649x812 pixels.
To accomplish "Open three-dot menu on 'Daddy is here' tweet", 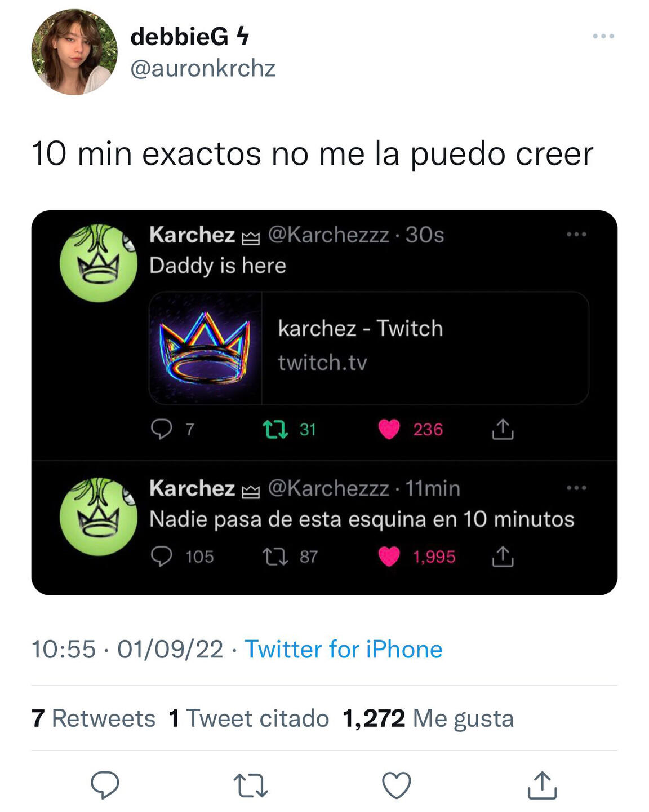I will (x=576, y=235).
